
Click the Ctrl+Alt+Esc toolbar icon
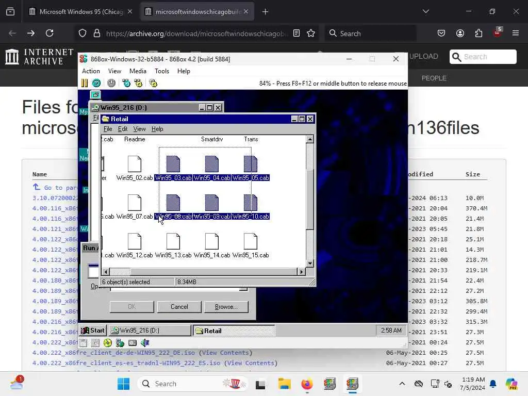pos(138,83)
